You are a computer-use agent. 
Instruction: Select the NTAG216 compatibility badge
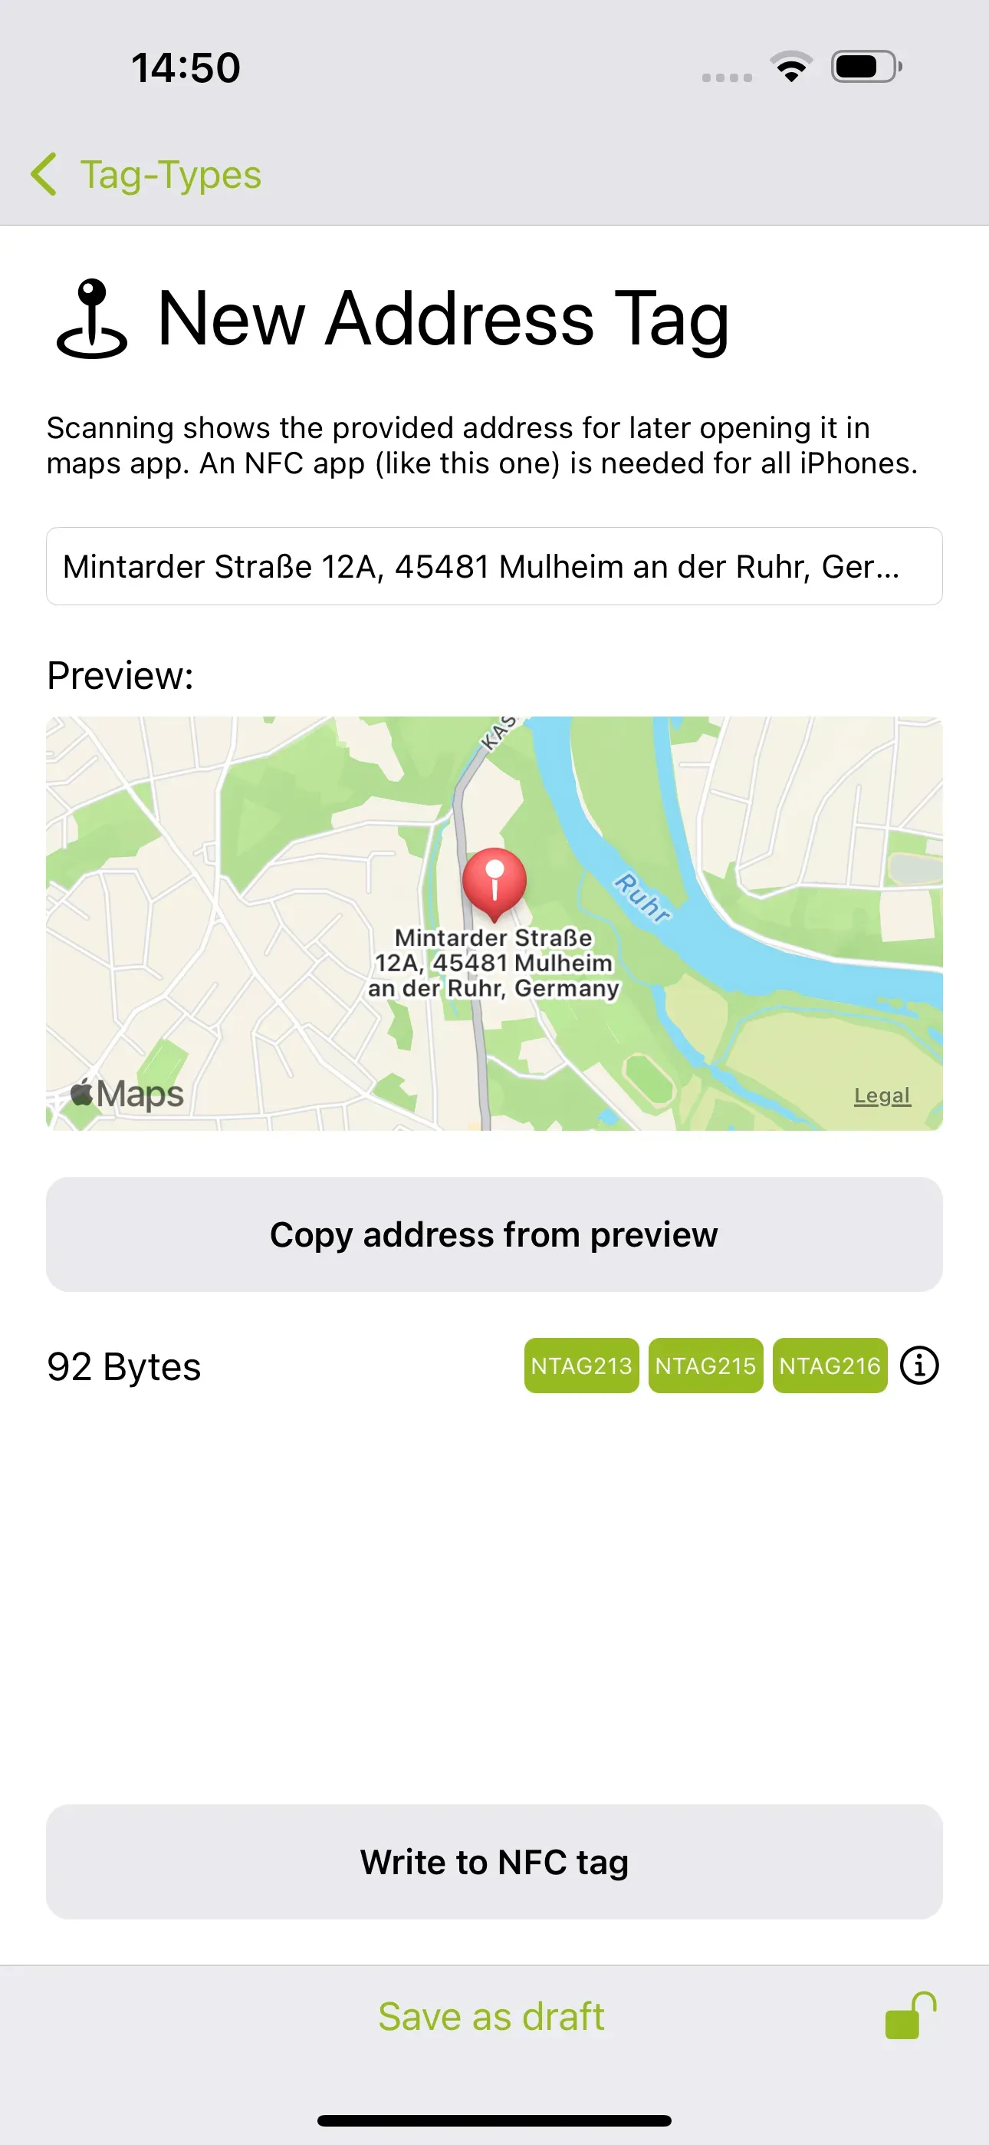coord(830,1365)
